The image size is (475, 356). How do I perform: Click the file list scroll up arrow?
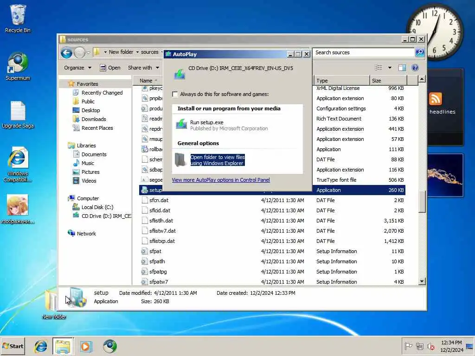[x=422, y=79]
